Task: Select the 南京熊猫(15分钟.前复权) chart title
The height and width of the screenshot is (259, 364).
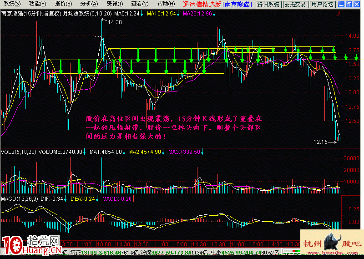Action: (x=31, y=14)
